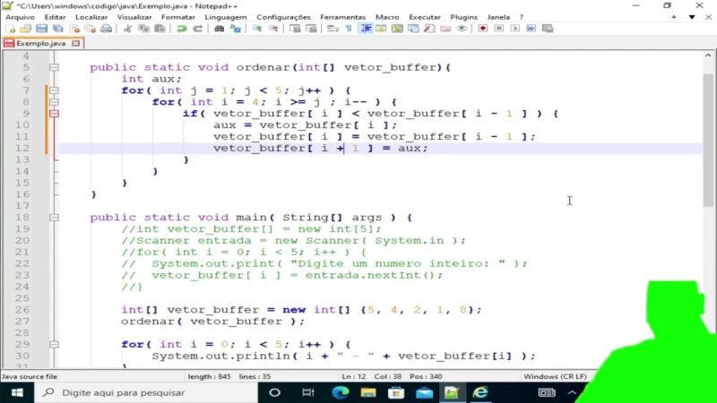717x403 pixels.
Task: Open Find with the binoculars icon
Action: [219, 29]
